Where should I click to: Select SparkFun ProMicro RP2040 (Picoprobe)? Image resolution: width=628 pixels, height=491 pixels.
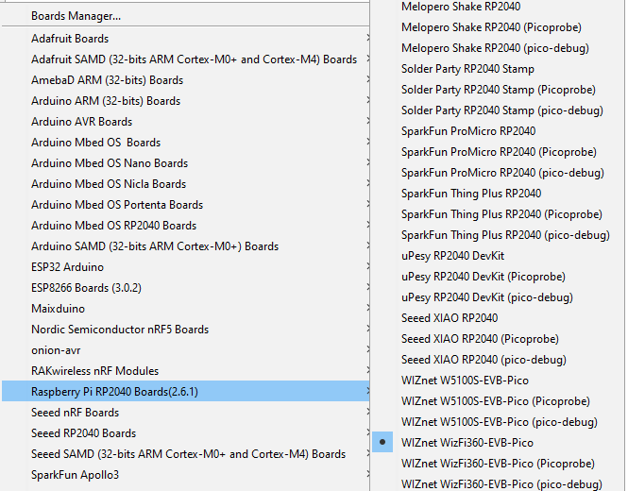pos(498,152)
